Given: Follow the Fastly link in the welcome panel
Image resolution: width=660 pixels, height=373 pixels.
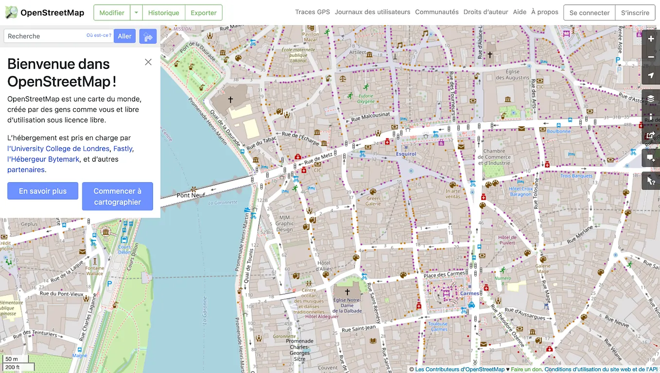Looking at the screenshot, I should pyautogui.click(x=122, y=148).
